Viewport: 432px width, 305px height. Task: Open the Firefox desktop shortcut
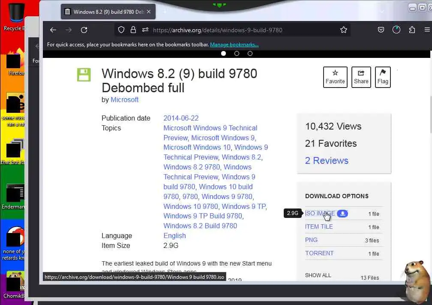(15, 62)
